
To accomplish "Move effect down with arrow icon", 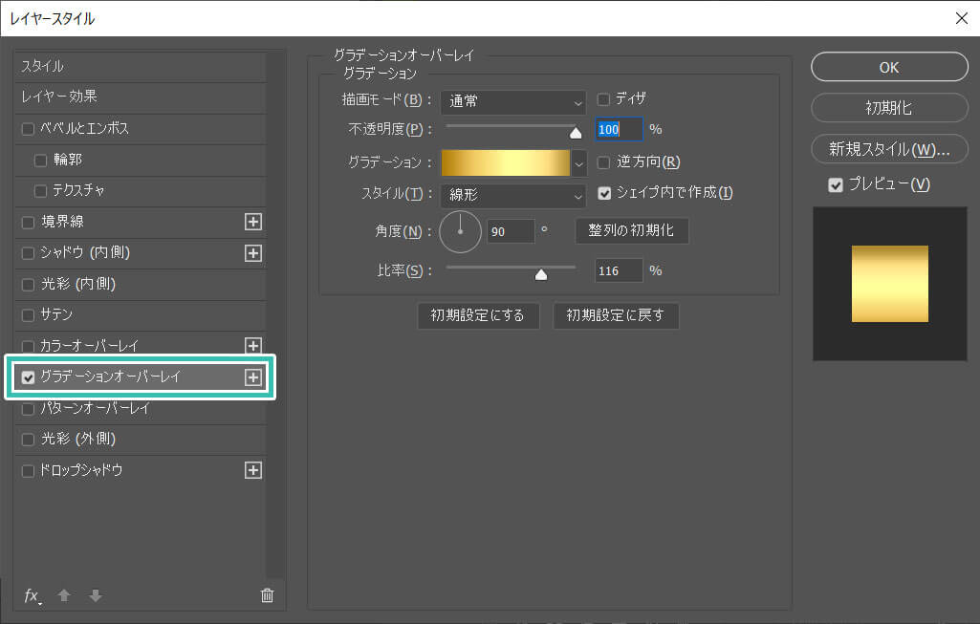I will tap(96, 595).
